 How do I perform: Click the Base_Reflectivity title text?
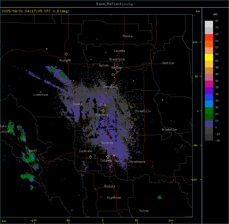click(114, 4)
